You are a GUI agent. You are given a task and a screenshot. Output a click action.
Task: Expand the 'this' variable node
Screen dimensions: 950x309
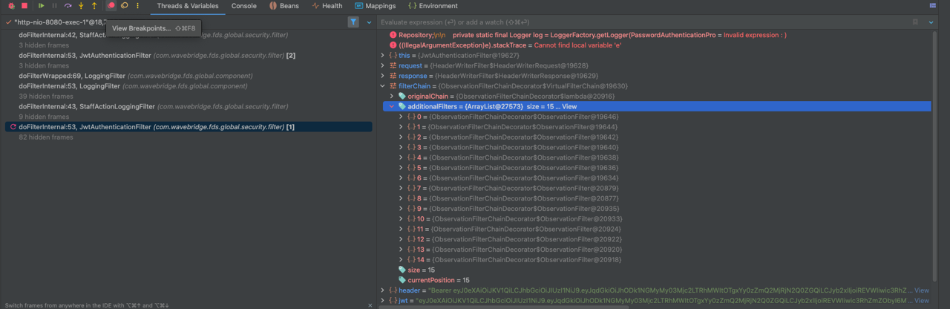point(383,56)
